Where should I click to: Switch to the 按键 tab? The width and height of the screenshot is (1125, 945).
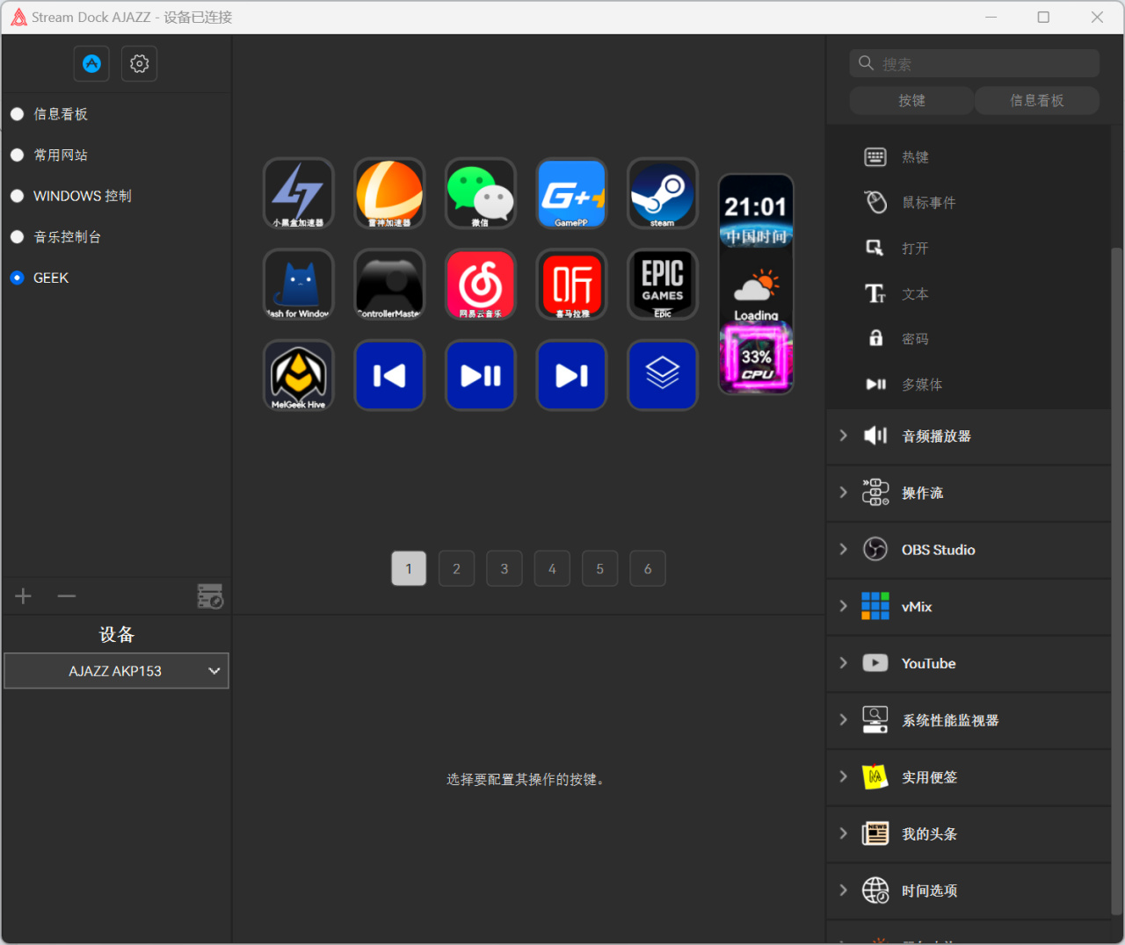pyautogui.click(x=911, y=101)
